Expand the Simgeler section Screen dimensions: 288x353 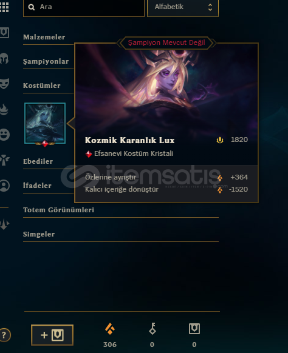click(x=121, y=235)
